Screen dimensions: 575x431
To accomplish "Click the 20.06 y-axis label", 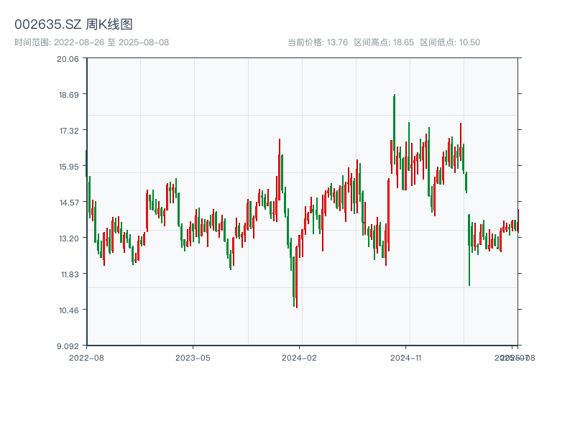I will point(68,59).
